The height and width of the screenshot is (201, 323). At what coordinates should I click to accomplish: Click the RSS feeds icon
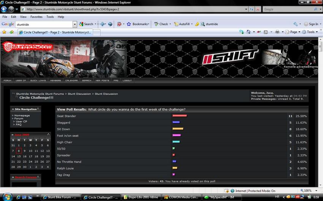click(x=266, y=32)
